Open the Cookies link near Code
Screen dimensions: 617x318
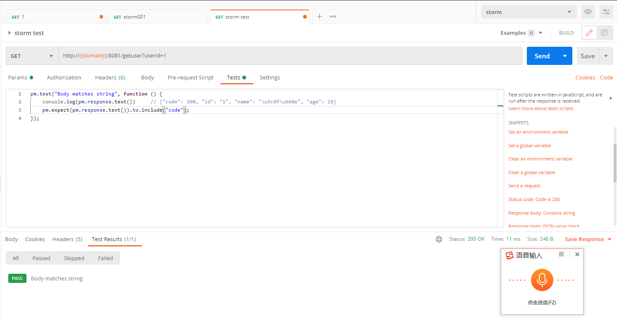[x=585, y=77]
